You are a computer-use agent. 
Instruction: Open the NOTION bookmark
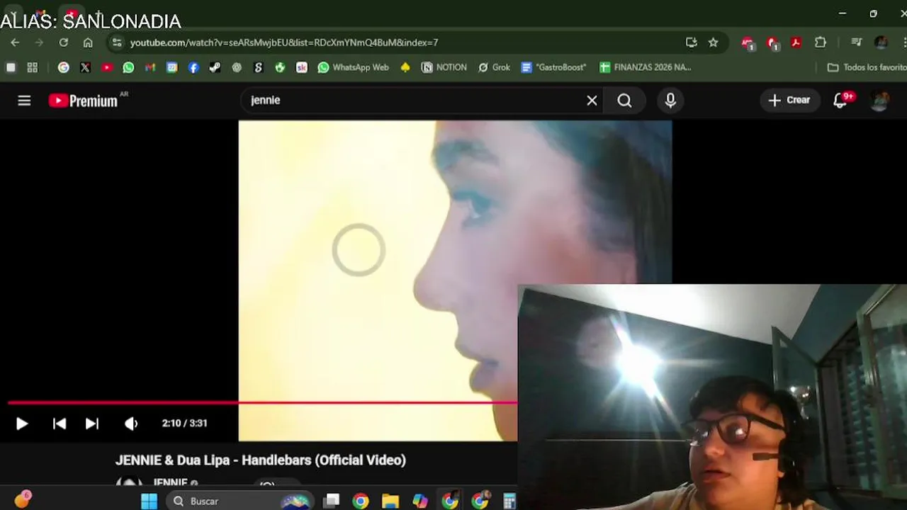[444, 67]
